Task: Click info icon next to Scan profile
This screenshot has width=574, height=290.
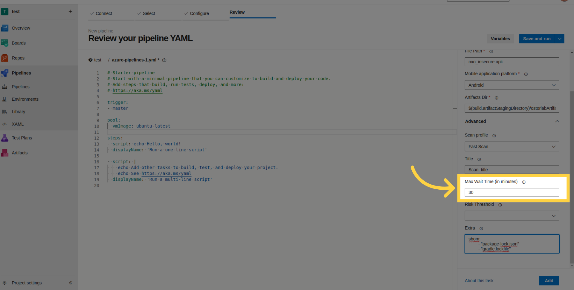Action: 494,136
